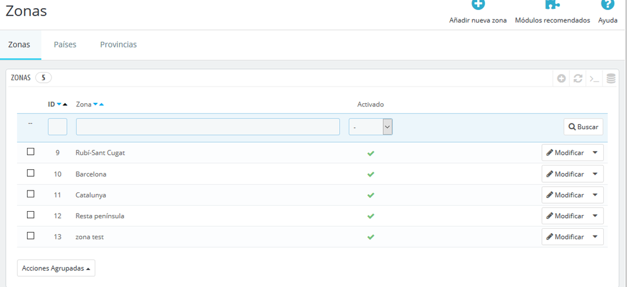Click ID value 11
The height and width of the screenshot is (287, 627).
pyautogui.click(x=58, y=195)
